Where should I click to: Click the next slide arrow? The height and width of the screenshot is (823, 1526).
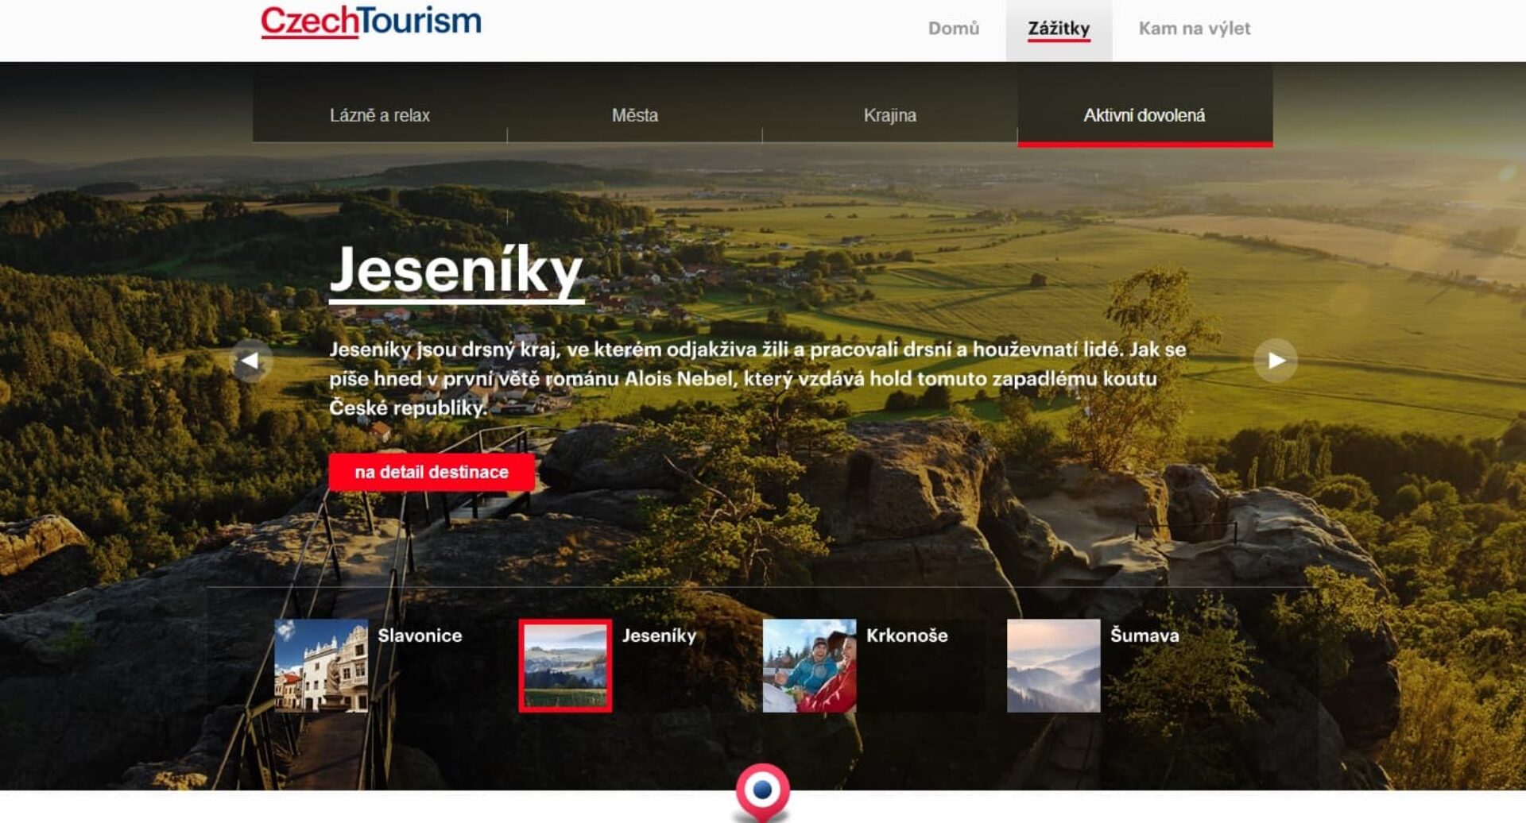1275,361
